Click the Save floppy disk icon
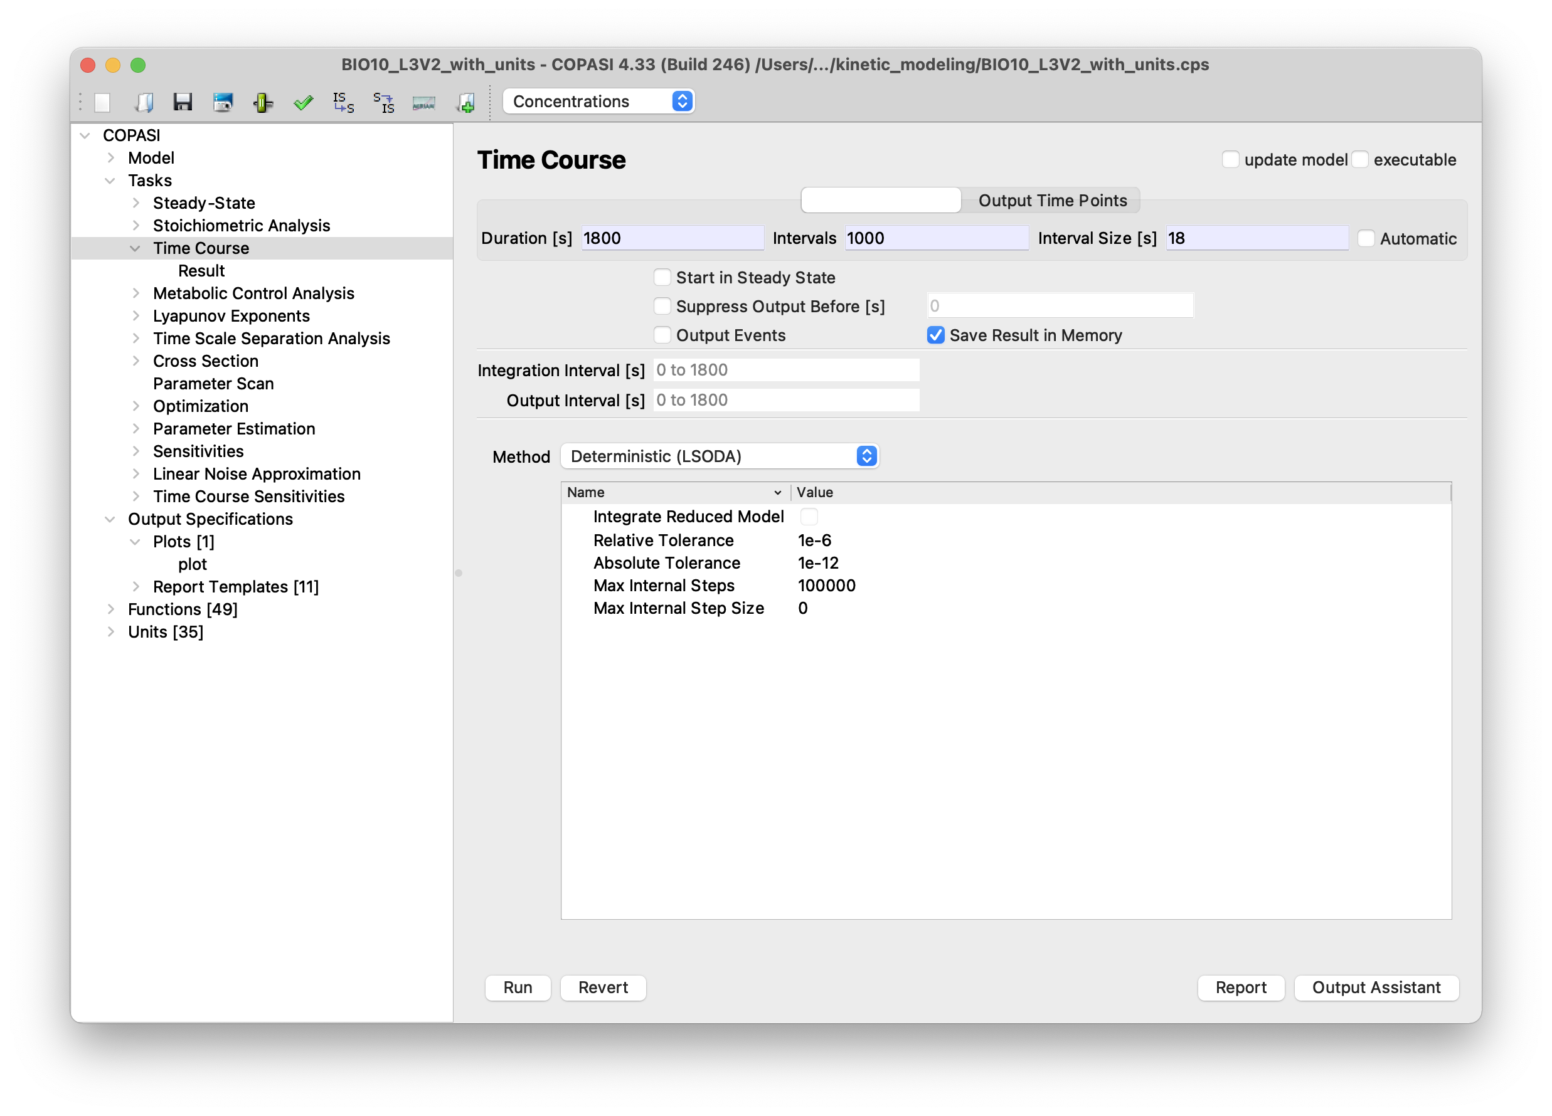The height and width of the screenshot is (1116, 1552). (183, 102)
